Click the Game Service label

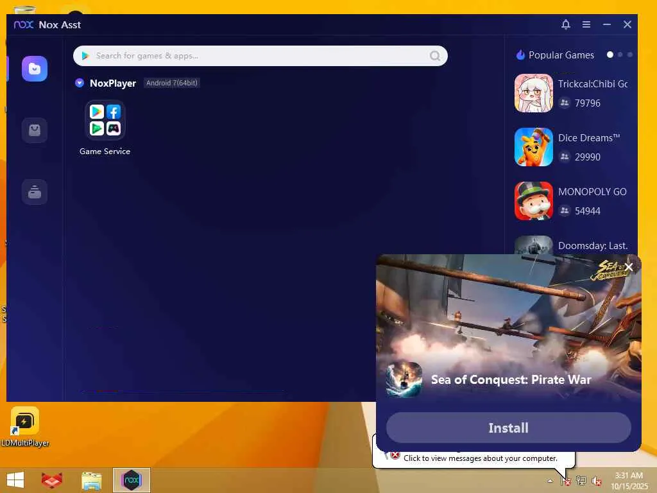point(105,151)
